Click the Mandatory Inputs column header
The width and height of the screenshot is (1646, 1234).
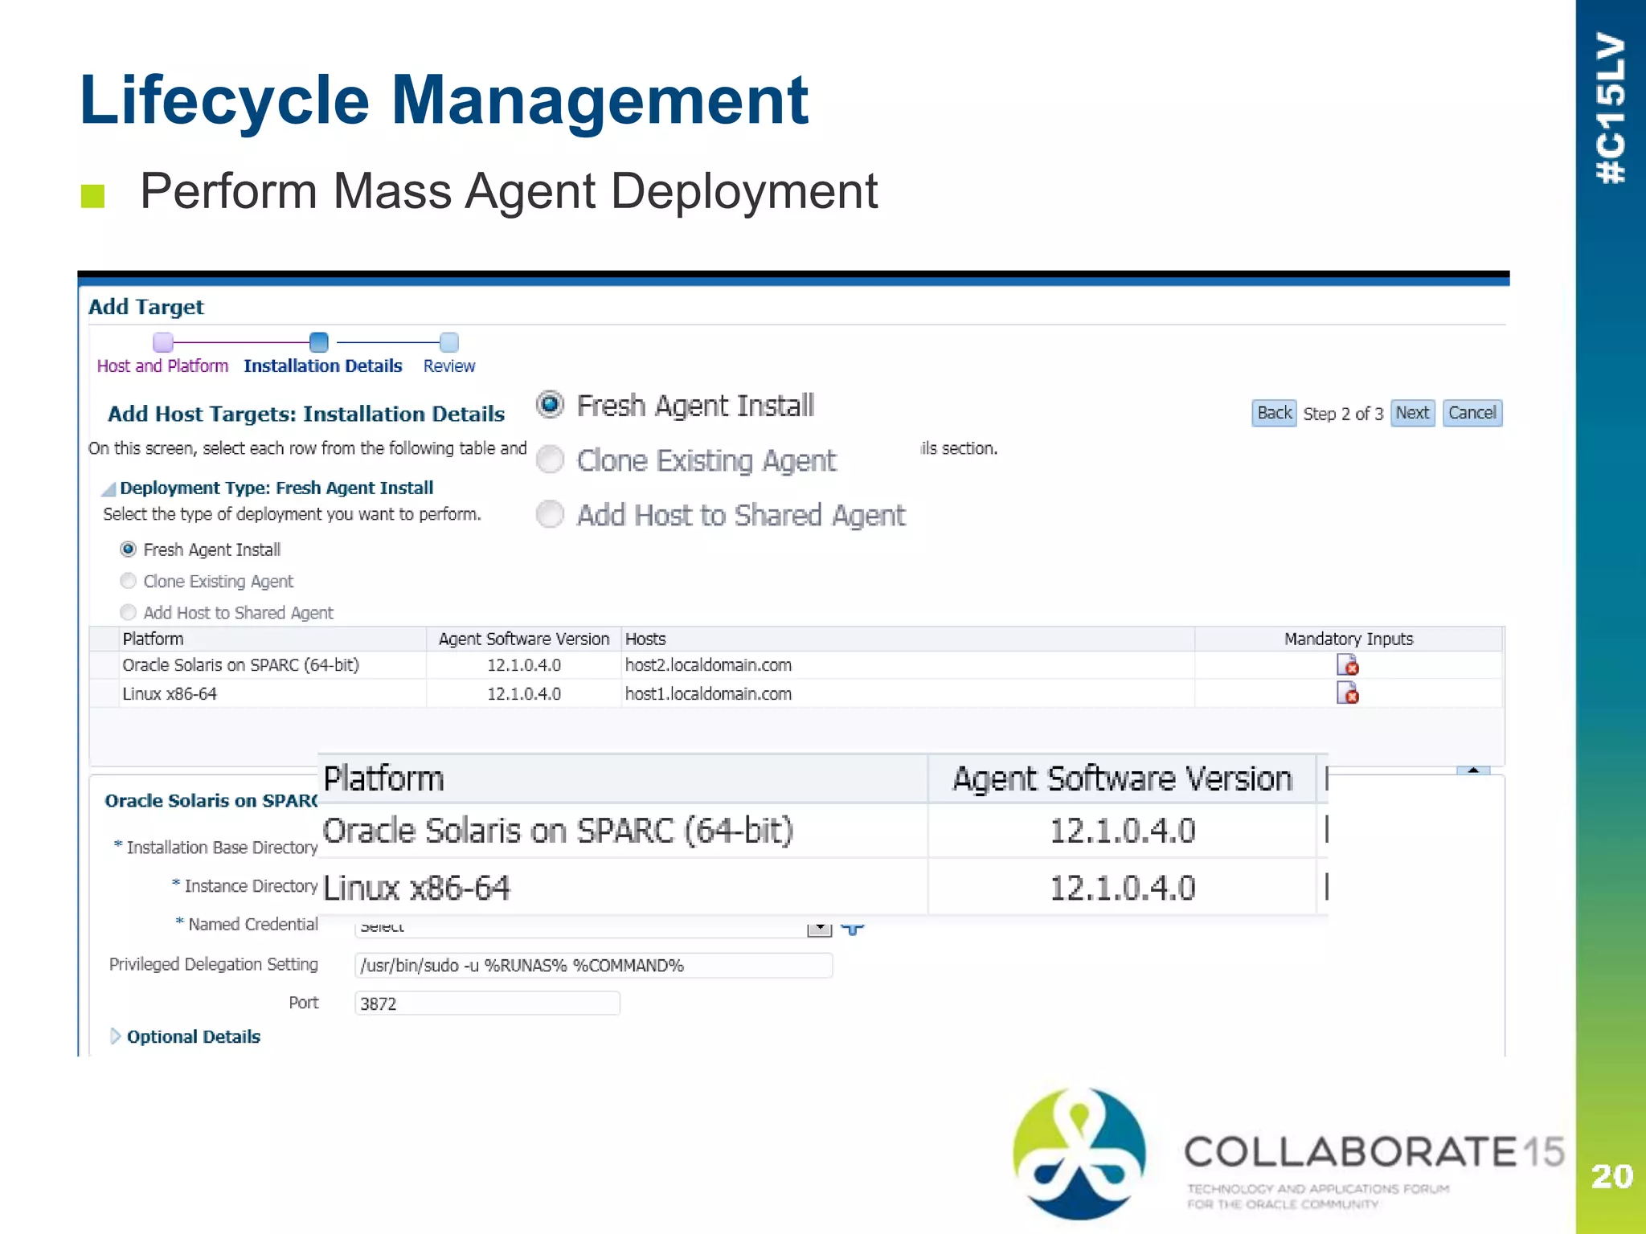1349,639
